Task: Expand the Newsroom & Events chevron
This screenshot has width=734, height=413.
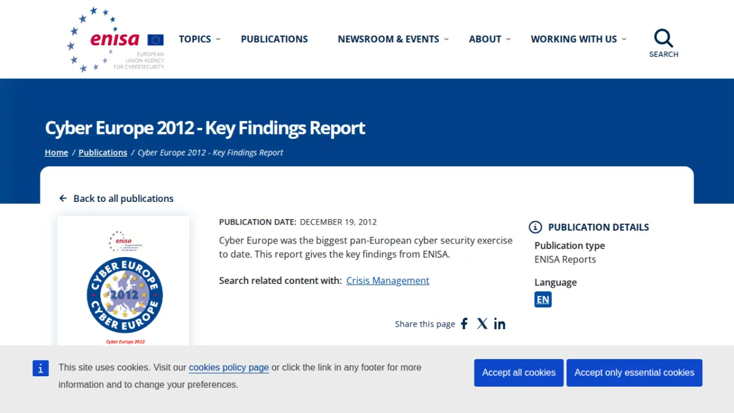Action: (x=447, y=39)
